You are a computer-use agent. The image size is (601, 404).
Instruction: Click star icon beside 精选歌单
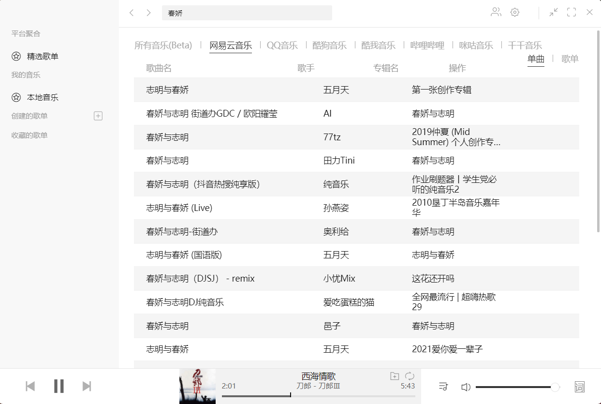(x=16, y=56)
